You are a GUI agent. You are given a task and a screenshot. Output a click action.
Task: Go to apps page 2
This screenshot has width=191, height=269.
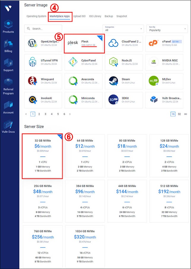tap(39, 114)
